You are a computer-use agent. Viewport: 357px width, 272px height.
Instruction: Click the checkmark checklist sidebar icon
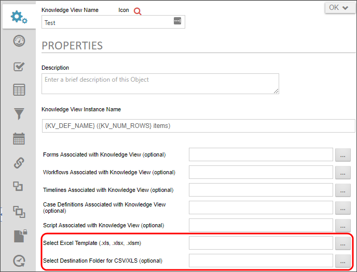tap(19, 66)
